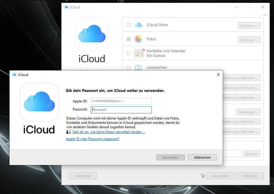Click the version number 14.1
Image resolution: width=274 pixels, height=194 pixels.
tap(266, 15)
